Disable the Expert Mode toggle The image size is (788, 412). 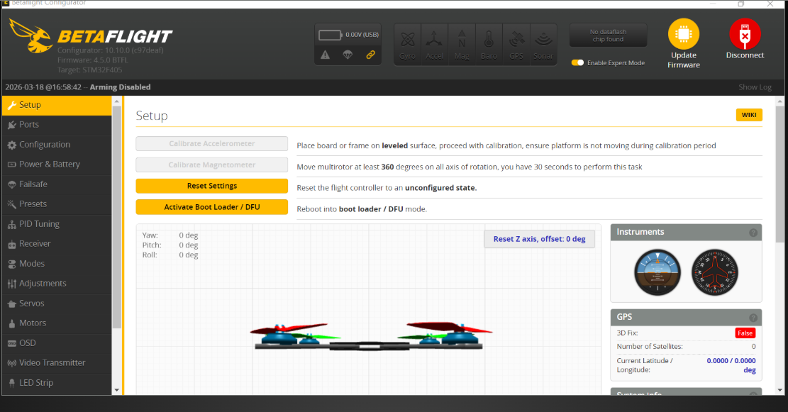(x=577, y=62)
